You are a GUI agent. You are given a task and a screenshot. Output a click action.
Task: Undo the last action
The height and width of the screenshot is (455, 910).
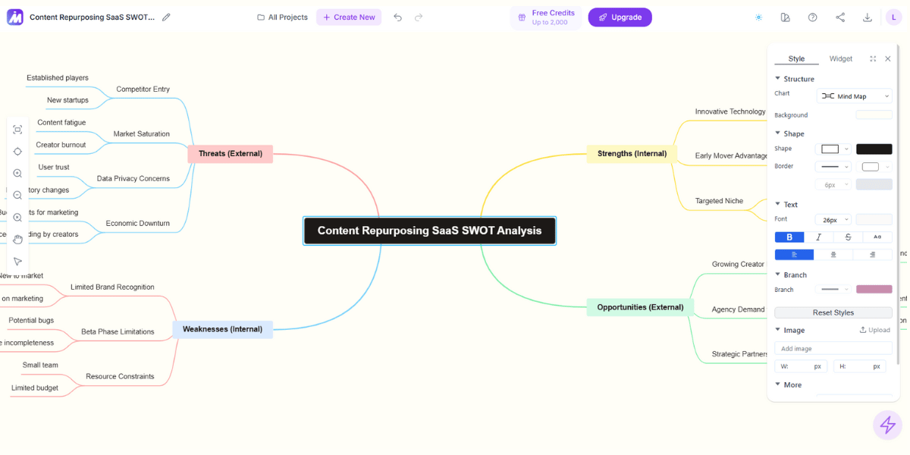point(397,17)
